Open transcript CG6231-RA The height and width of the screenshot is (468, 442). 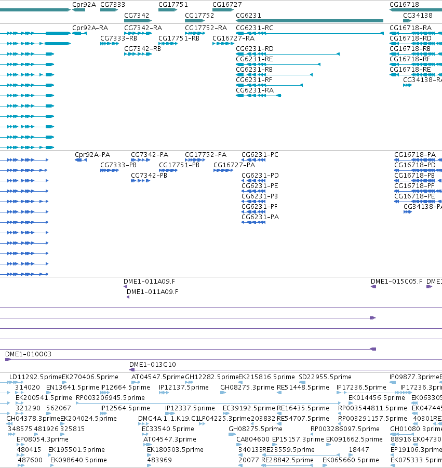255,90
